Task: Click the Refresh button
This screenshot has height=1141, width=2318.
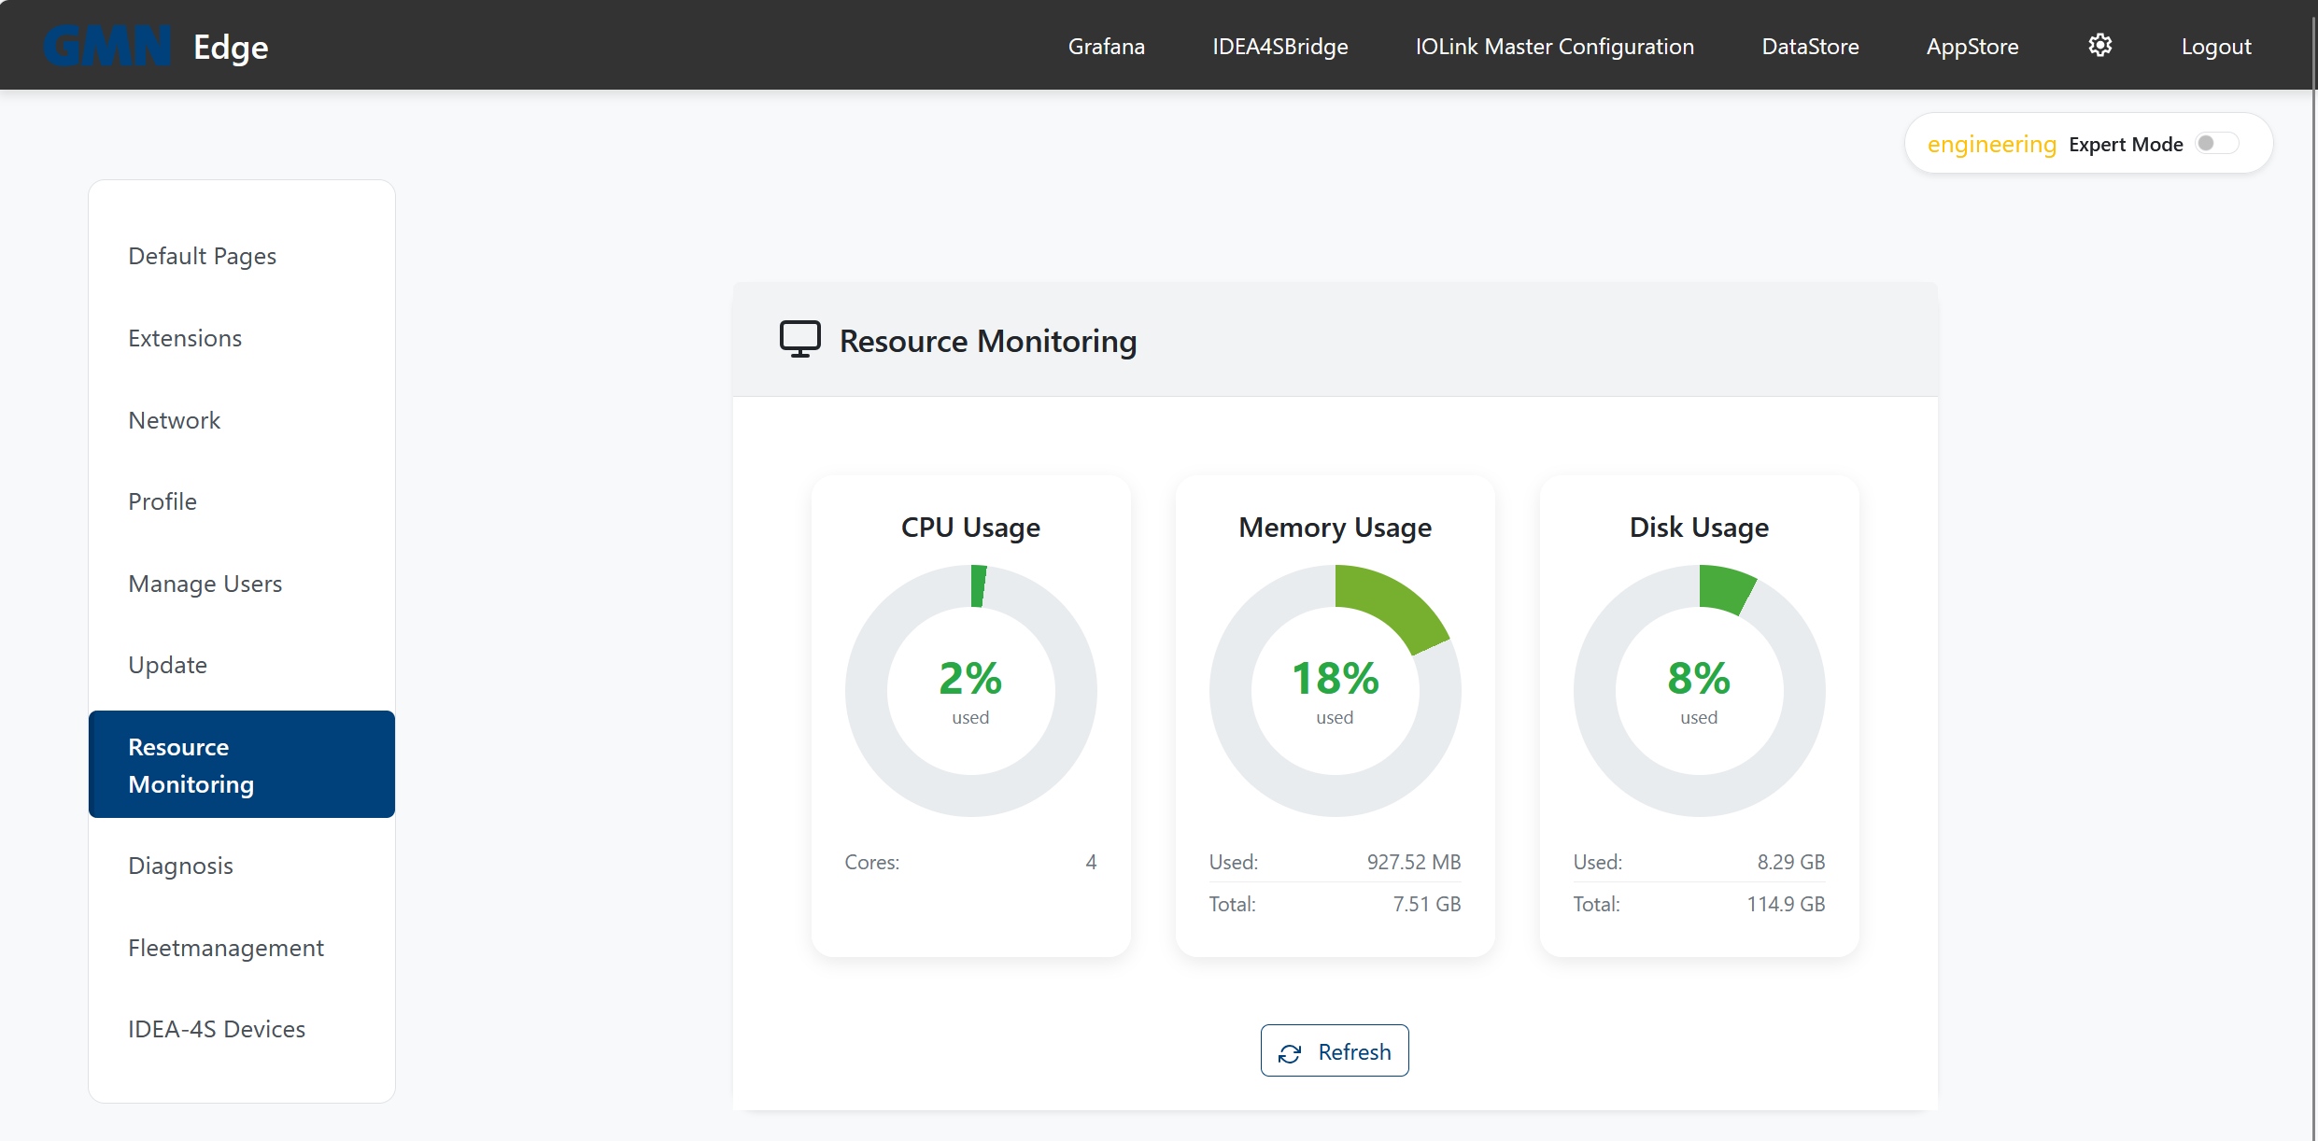Action: [1335, 1050]
